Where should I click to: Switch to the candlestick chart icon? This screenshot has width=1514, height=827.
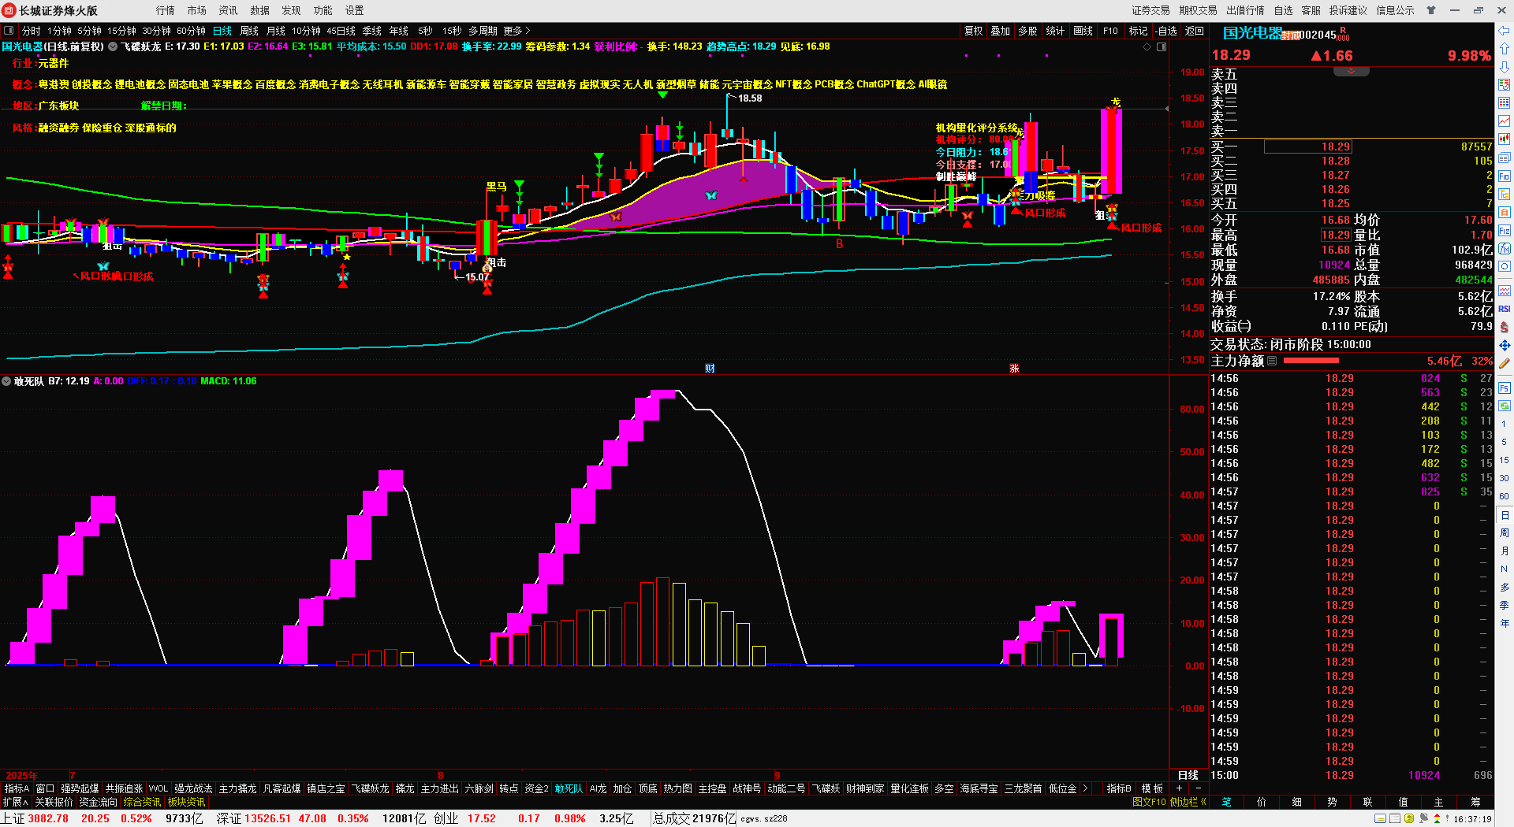point(1505,139)
